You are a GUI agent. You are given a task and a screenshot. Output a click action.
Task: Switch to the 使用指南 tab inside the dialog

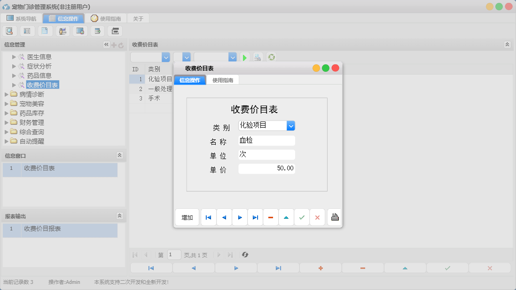click(222, 80)
